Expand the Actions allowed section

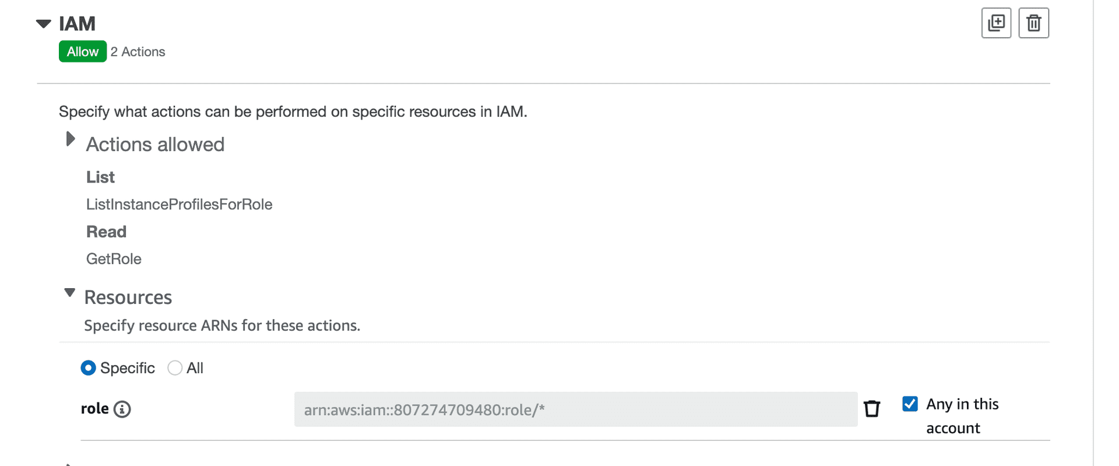point(70,139)
